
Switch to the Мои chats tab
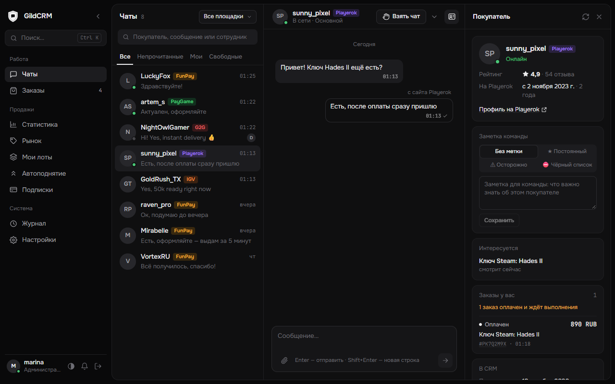[x=196, y=57]
